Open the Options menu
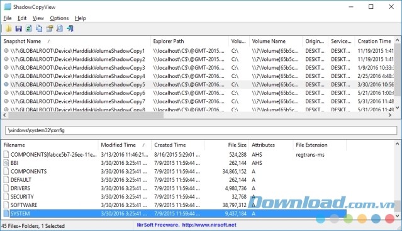This screenshot has height=231, width=402. coord(59,18)
